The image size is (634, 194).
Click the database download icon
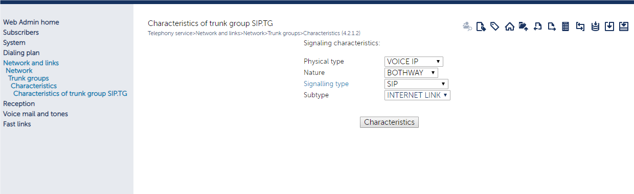pos(595,26)
